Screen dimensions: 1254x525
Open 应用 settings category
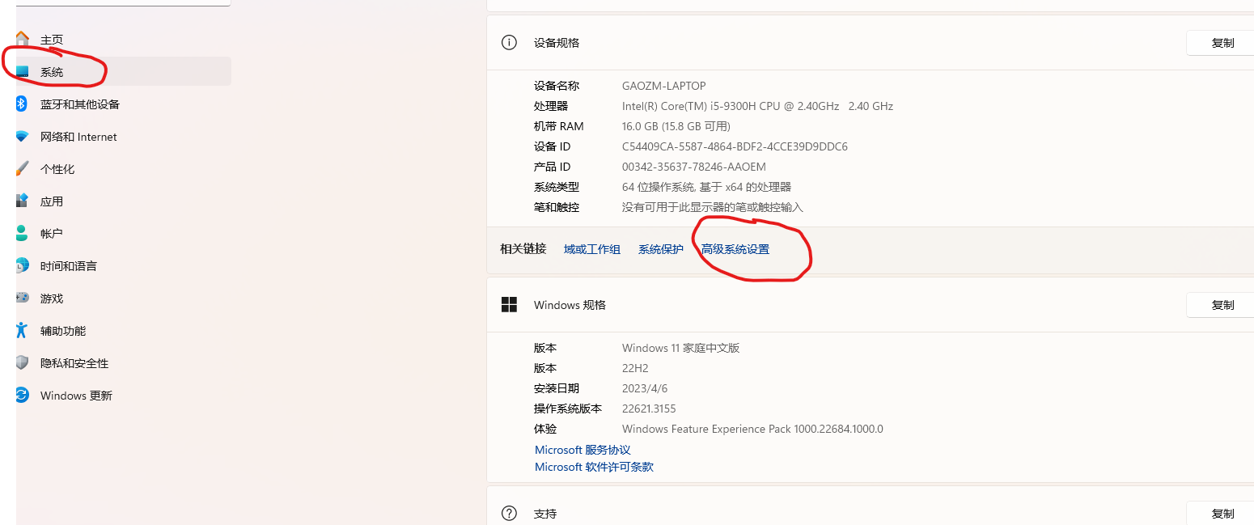click(124, 201)
